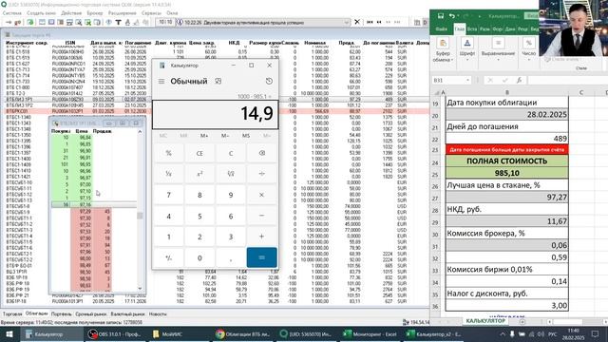Open Chrome Облигации ВТБ taskbar item

coord(244,333)
